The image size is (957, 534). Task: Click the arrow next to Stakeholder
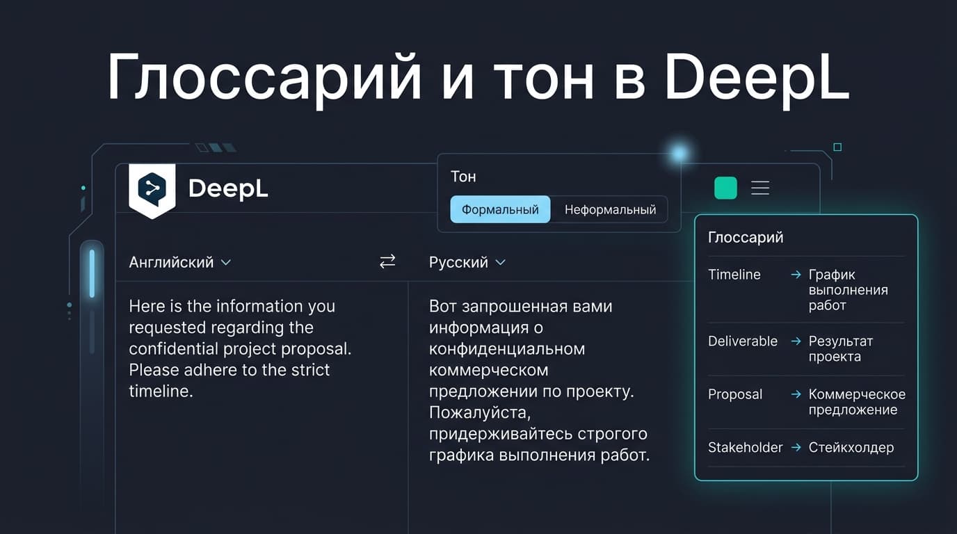(x=796, y=447)
